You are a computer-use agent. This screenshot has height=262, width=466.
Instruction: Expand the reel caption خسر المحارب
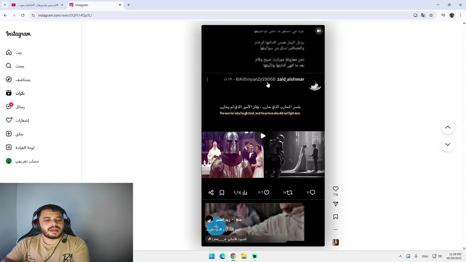click(223, 229)
